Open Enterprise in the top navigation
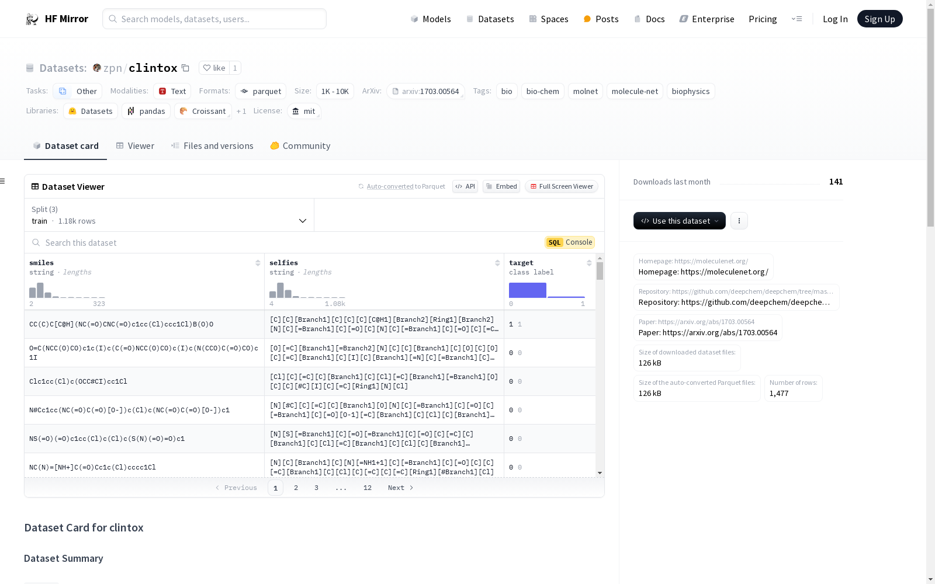 707,19
